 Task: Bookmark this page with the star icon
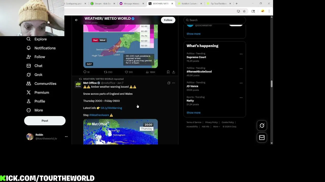[x=244, y=11]
